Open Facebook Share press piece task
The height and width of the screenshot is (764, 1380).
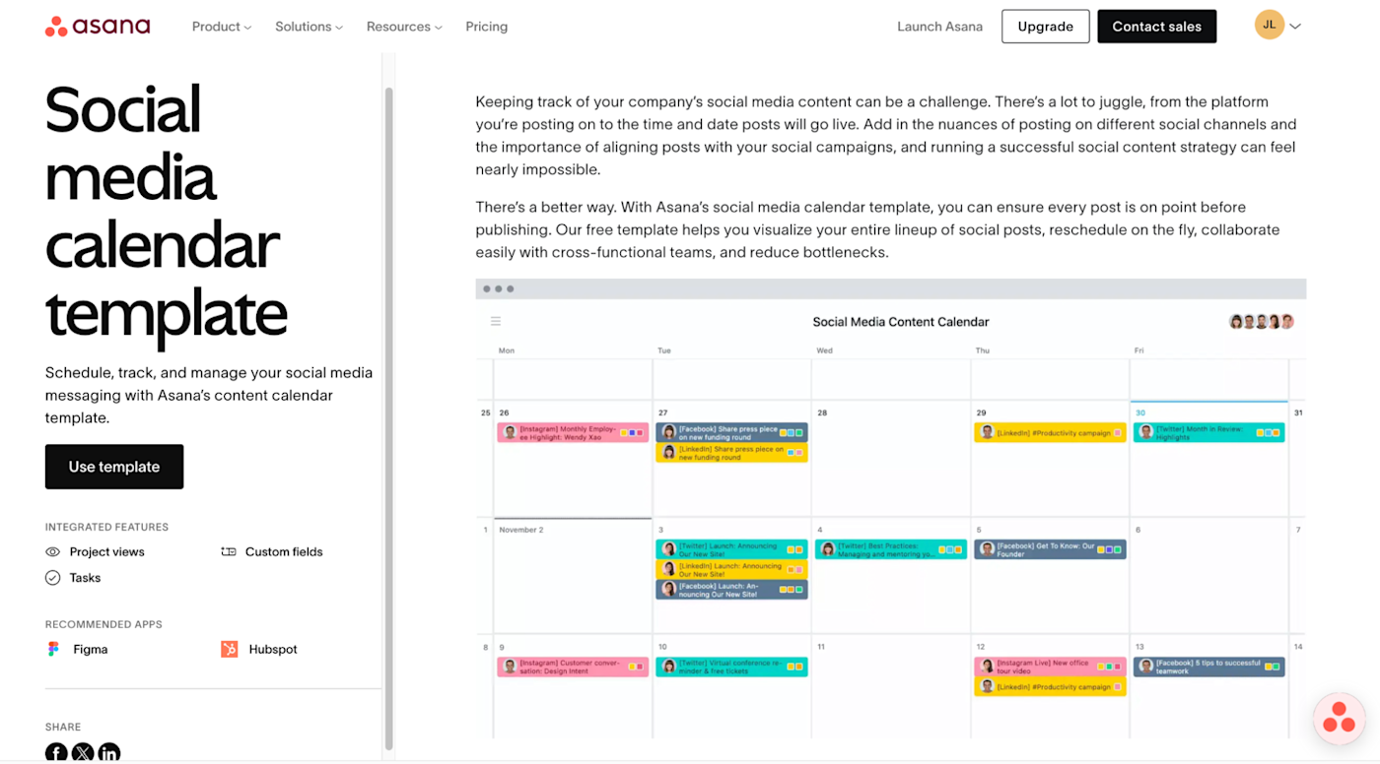click(731, 432)
